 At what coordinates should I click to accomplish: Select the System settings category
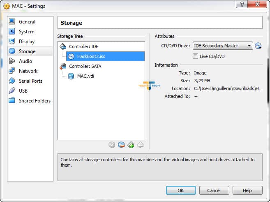pos(26,32)
